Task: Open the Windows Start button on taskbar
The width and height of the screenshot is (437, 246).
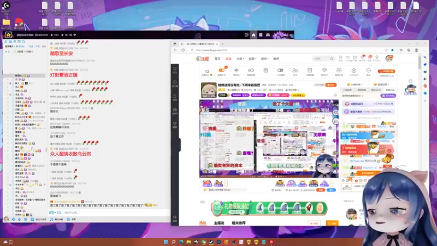Action: pos(166,242)
